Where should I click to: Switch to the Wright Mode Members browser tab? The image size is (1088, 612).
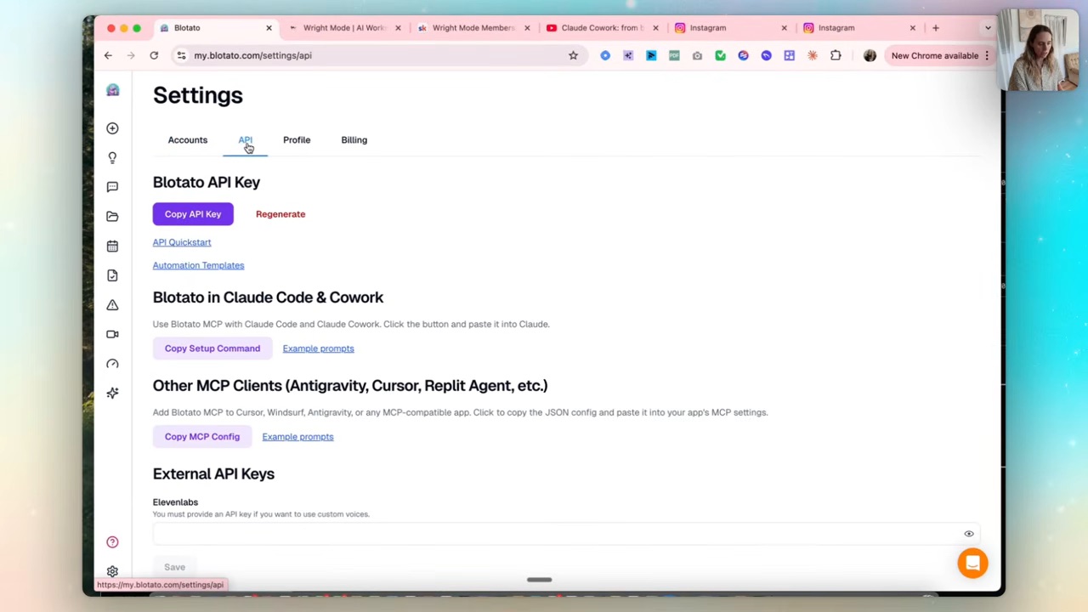pos(473,28)
